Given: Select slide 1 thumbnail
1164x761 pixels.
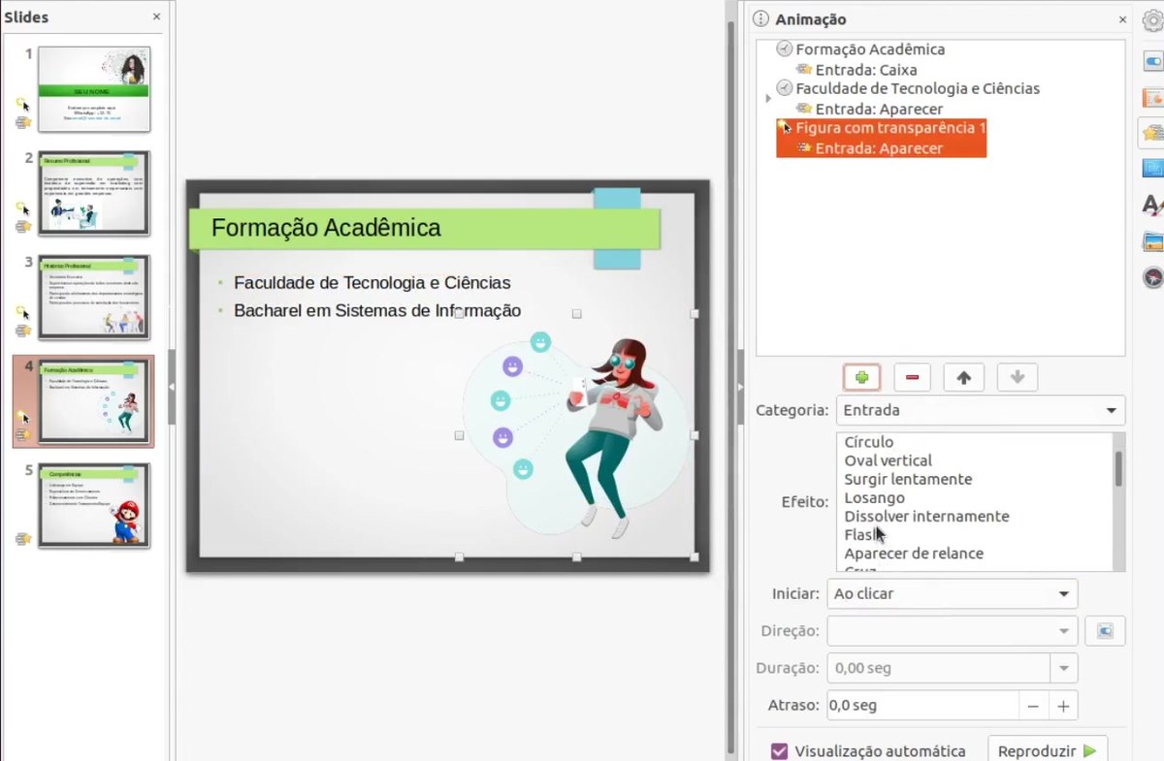Looking at the screenshot, I should click(x=94, y=89).
